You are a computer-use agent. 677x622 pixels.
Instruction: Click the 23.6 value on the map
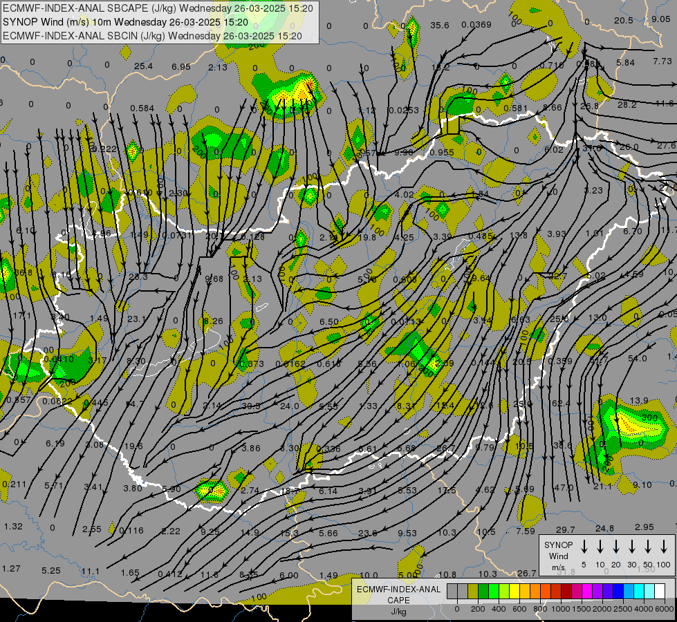point(368,533)
